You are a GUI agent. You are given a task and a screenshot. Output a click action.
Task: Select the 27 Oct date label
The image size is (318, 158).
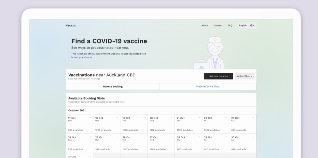click(154, 137)
